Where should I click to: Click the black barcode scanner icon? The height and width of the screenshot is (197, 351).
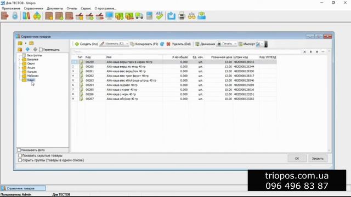point(265,44)
